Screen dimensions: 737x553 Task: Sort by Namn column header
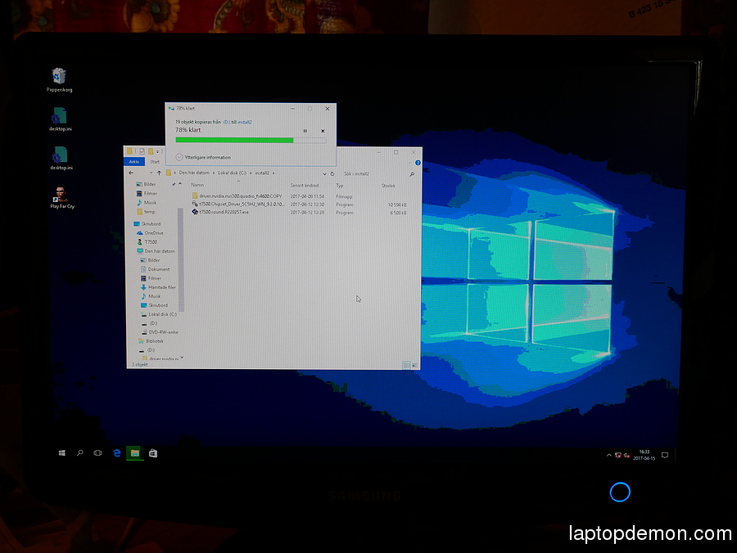tap(197, 185)
